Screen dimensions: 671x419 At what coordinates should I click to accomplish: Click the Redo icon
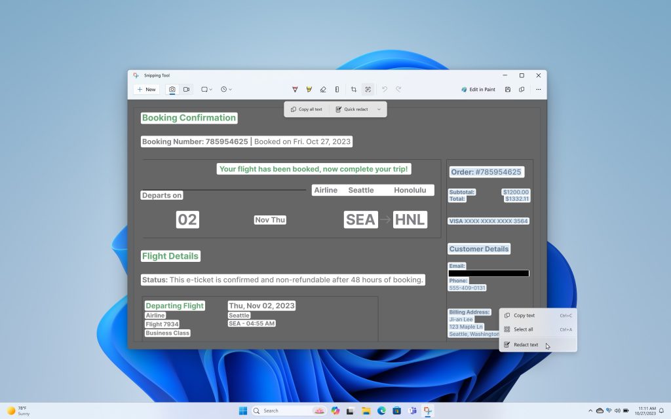click(398, 89)
